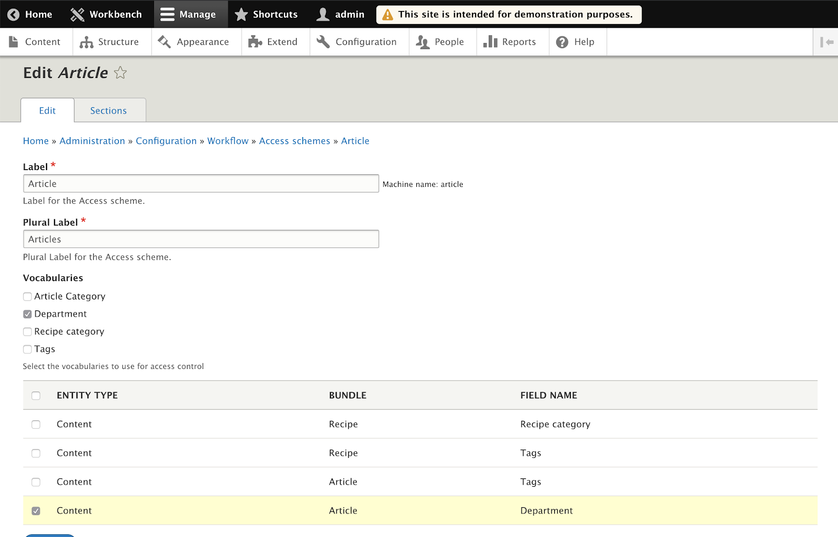Click the Reports bar-chart icon
Screen dimensions: 838x537
tap(490, 42)
